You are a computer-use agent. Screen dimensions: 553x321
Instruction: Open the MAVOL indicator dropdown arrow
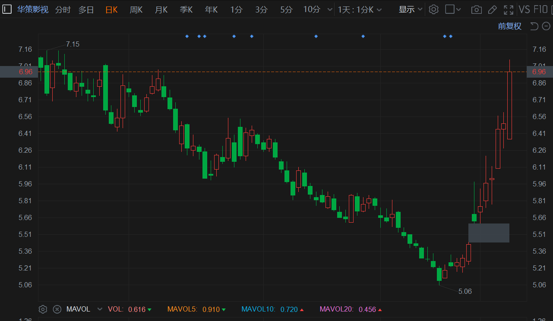click(x=100, y=309)
